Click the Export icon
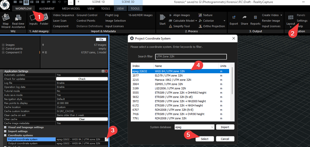310x147 pixels. tap(234, 20)
